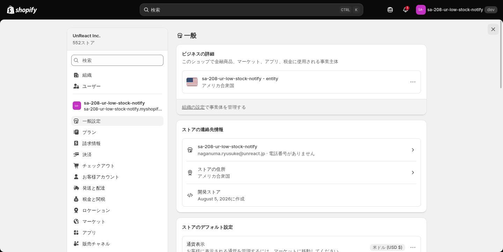Close the settings panel
Viewport: 503px width, 252px height.
(x=493, y=29)
